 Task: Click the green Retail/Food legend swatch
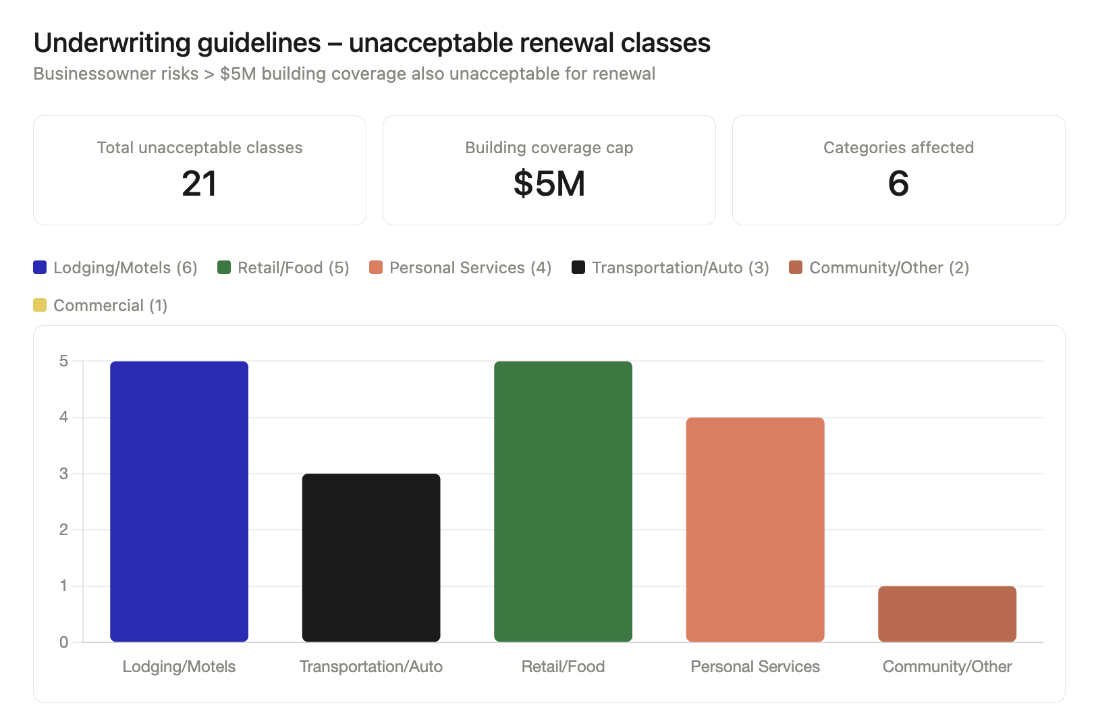click(224, 268)
